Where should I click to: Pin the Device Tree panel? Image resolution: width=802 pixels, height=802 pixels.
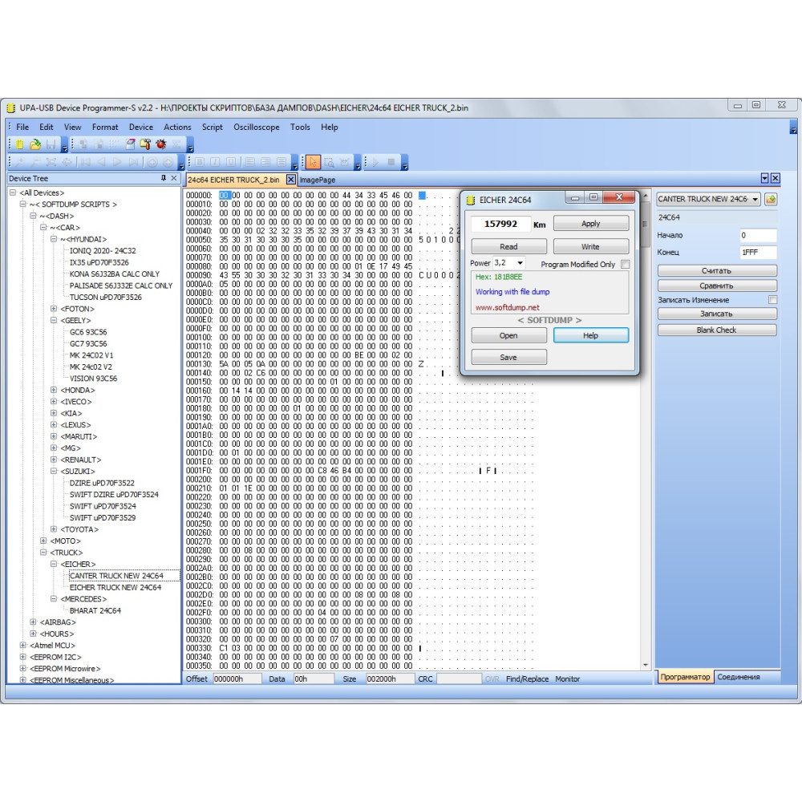pyautogui.click(x=164, y=178)
